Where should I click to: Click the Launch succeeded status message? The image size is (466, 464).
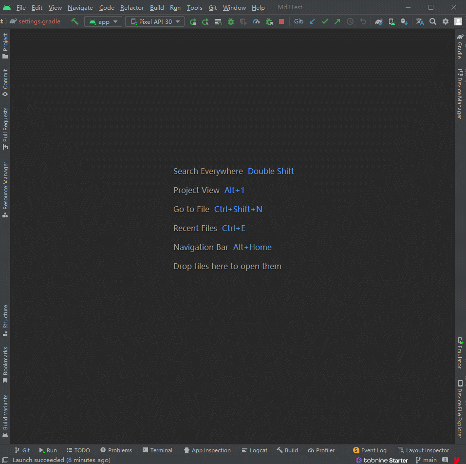pos(61,460)
